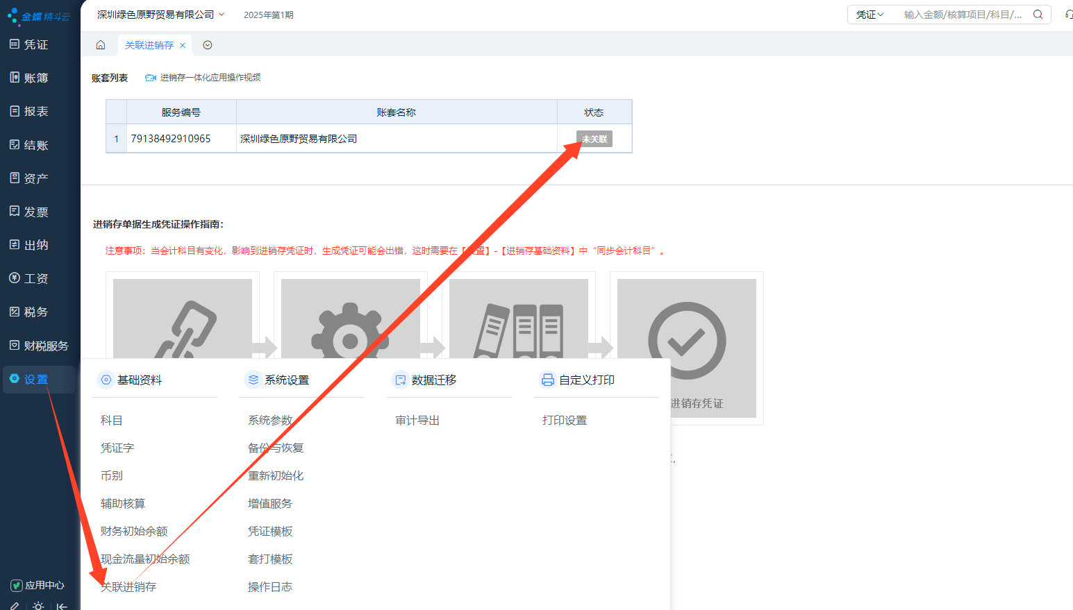Open the 资产 module in the sidebar
Screen dimensions: 1073x610
click(38, 178)
